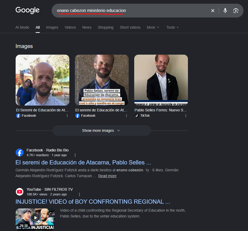Screen dimensions: 248x231
Task: Open options menu for second Facebook image result
Action: click(x=126, y=116)
